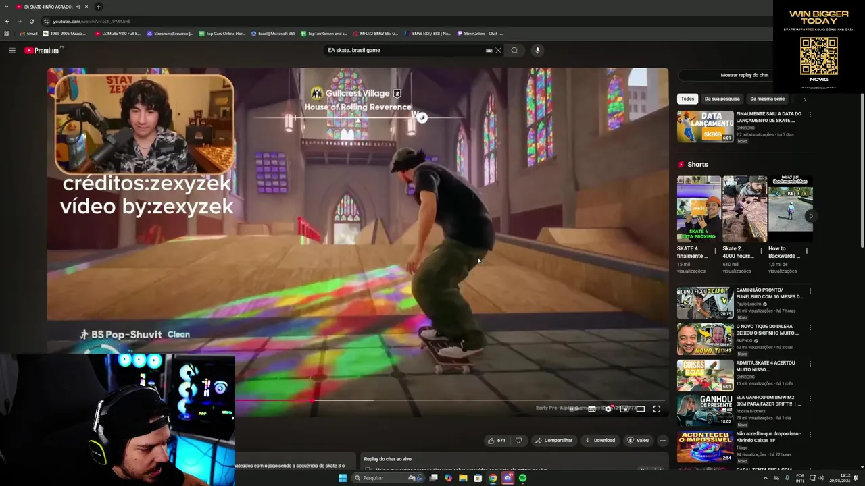Viewport: 865px width, 486px height.
Task: Open options for 'CAMINHÃO PRONTO' video
Action: 810,291
